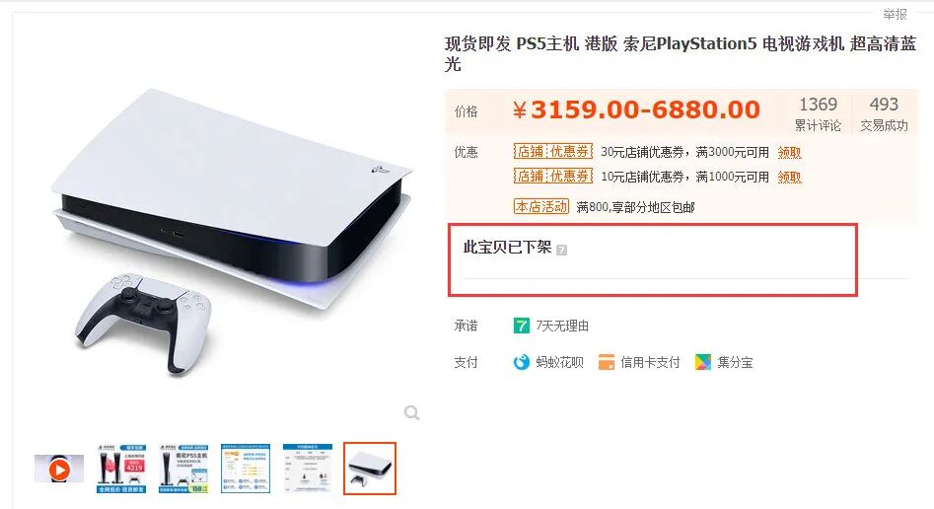Image resolution: width=934 pixels, height=509 pixels.
Task: Click the green 7-day return icon
Action: point(521,326)
